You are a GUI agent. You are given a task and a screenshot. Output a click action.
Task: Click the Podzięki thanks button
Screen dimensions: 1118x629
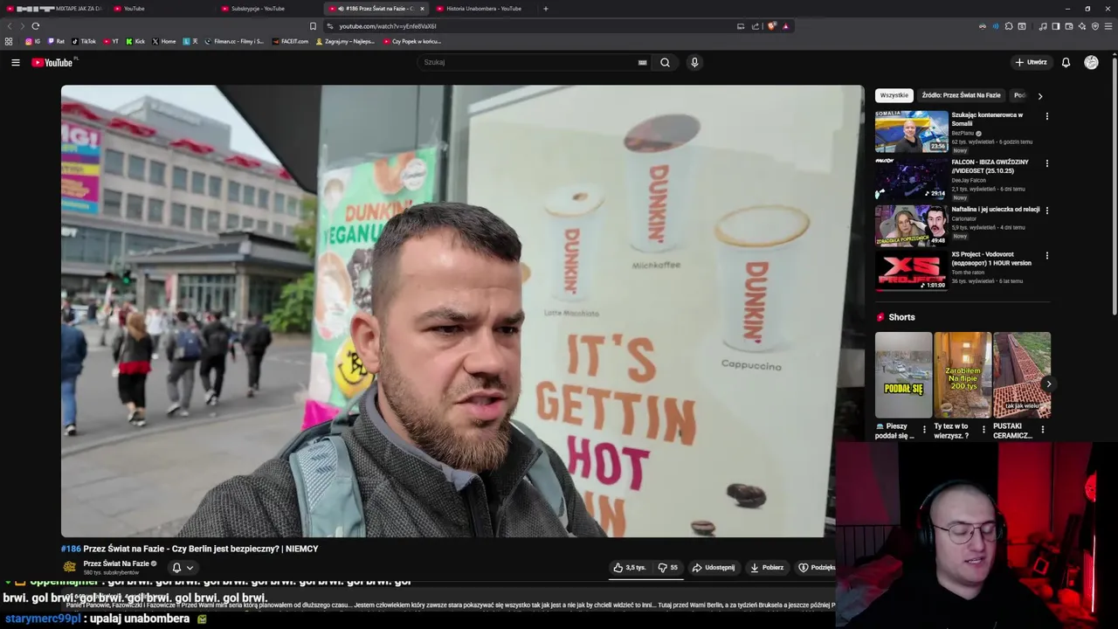(x=816, y=567)
